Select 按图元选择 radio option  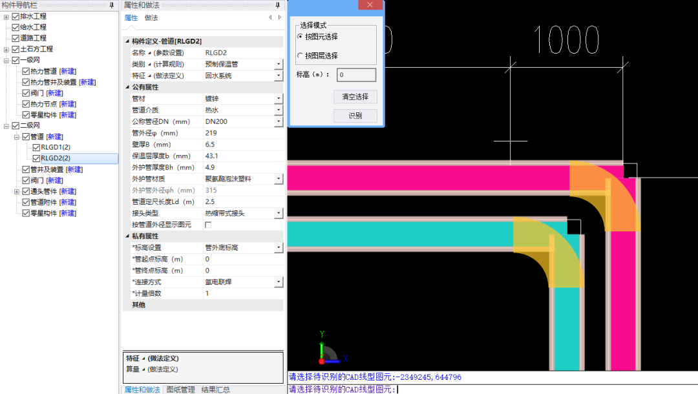(300, 36)
